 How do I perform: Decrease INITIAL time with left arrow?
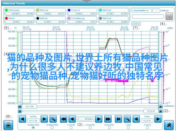coord(22,119)
